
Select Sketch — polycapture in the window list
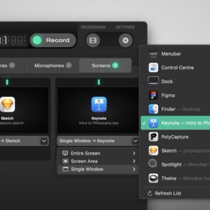coord(175,150)
